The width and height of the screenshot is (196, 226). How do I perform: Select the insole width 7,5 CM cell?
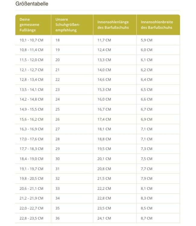click(147, 159)
